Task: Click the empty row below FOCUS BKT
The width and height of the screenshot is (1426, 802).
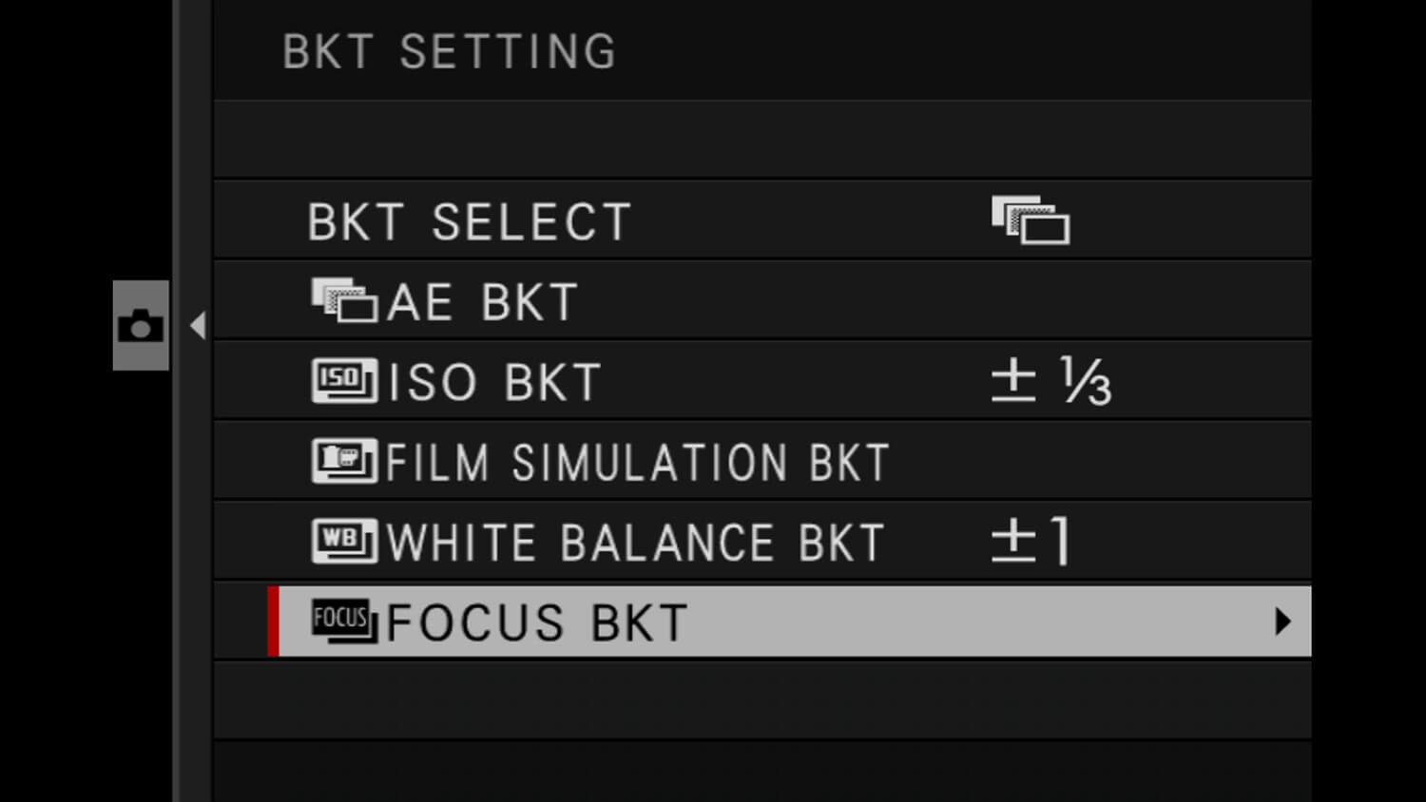Action: coord(761,699)
